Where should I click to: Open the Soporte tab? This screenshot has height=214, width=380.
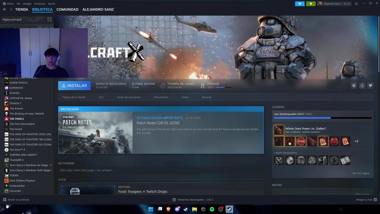207,97
